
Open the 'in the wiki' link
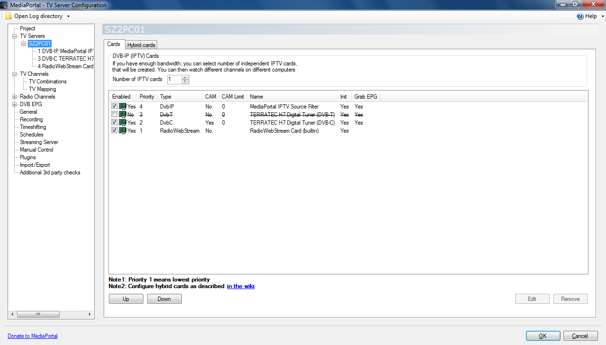241,286
